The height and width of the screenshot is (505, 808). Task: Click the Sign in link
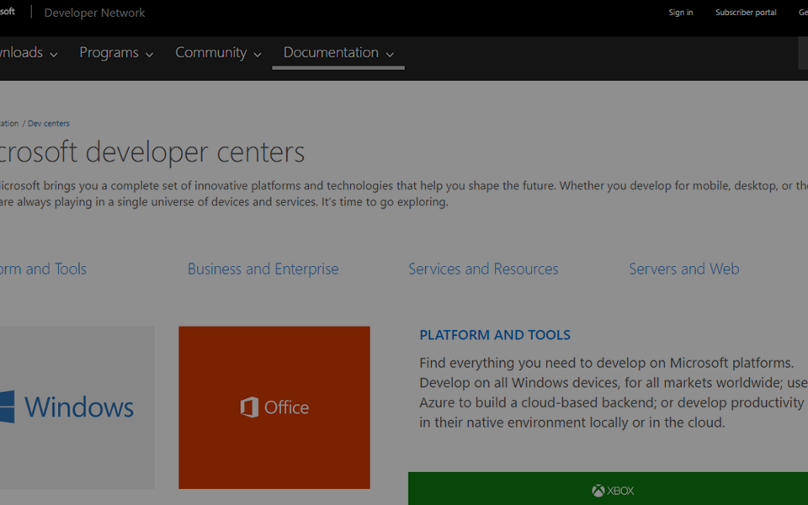(x=681, y=13)
